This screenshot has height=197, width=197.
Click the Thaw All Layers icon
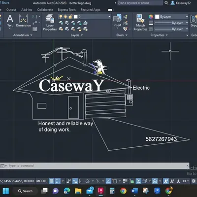coord(73,29)
